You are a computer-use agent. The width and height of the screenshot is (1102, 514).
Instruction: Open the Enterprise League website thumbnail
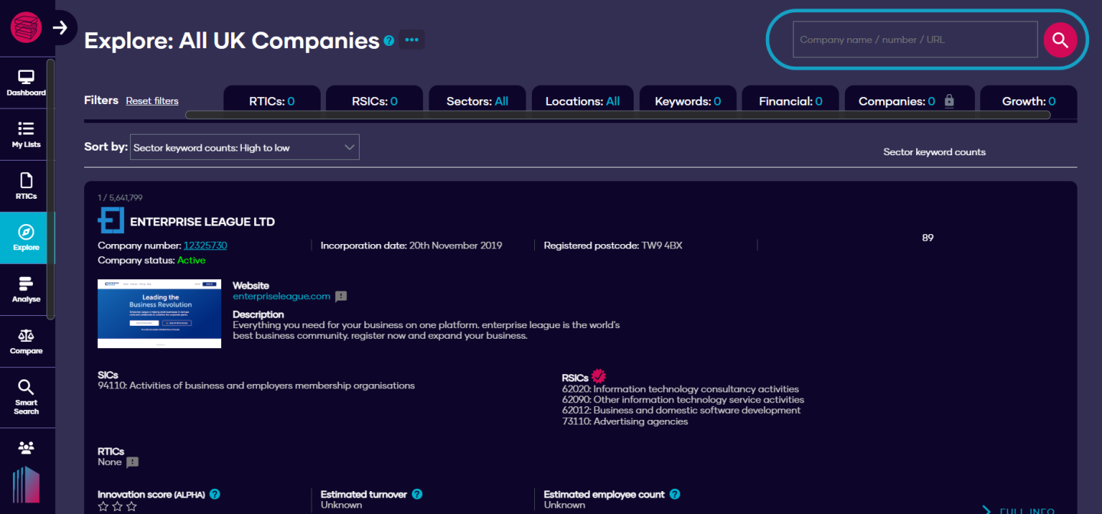[159, 314]
